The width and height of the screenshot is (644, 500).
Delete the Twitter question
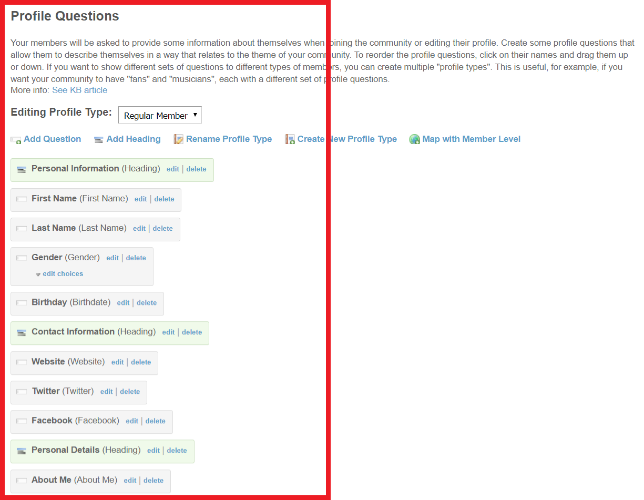pyautogui.click(x=130, y=392)
